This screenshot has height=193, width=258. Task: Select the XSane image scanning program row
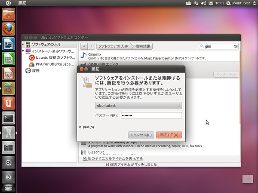(x=159, y=145)
